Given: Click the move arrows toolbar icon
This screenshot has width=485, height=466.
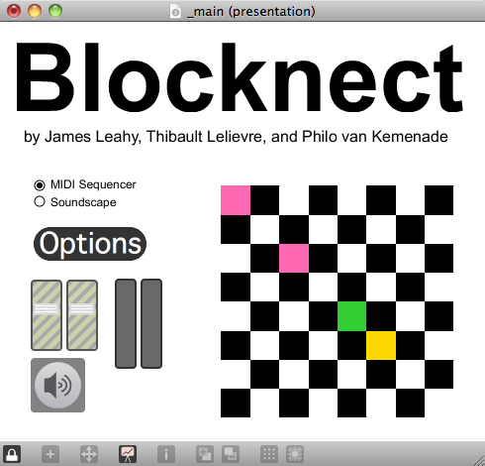Looking at the screenshot, I should coord(89,454).
